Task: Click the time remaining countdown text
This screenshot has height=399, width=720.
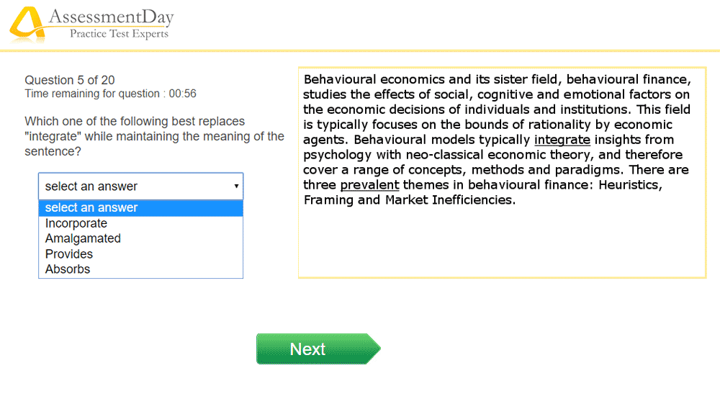Action: (110, 94)
